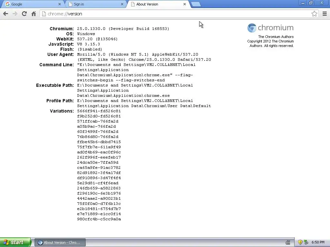Click variation a05b9ac-766fa2d
This screenshot has width=330, height=247.
click(96, 126)
